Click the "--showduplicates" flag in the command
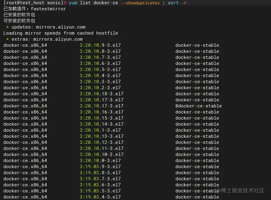This screenshot has height=200, width=271. coord(140,3)
